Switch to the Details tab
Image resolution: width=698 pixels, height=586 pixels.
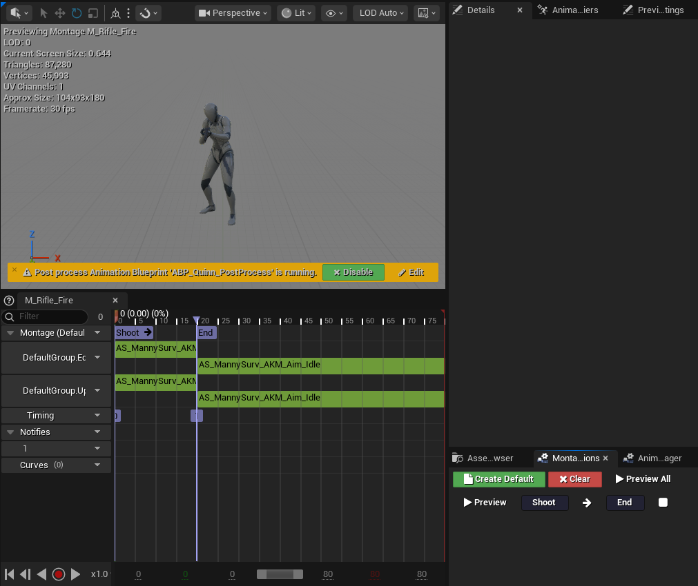click(x=481, y=10)
